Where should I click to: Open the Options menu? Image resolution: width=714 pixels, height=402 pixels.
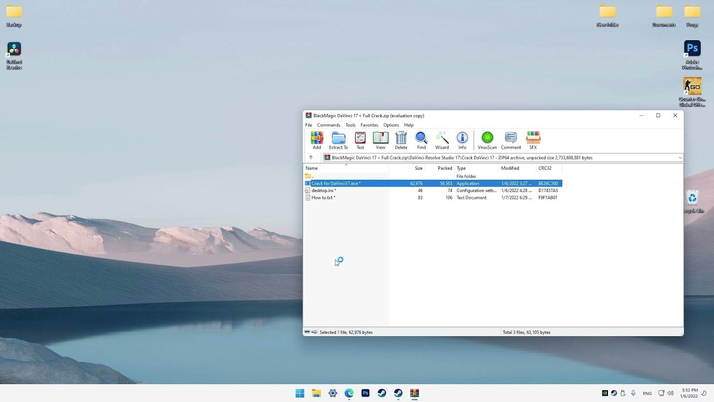tap(391, 125)
